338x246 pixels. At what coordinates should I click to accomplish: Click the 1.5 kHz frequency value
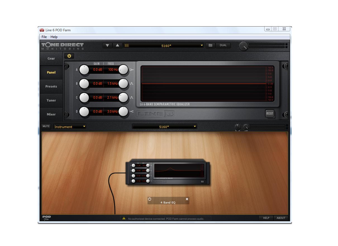pyautogui.click(x=113, y=84)
